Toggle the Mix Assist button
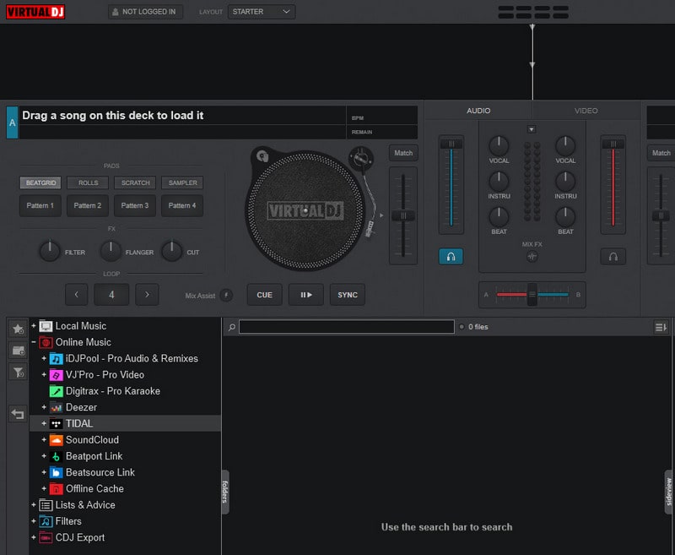 click(x=226, y=295)
